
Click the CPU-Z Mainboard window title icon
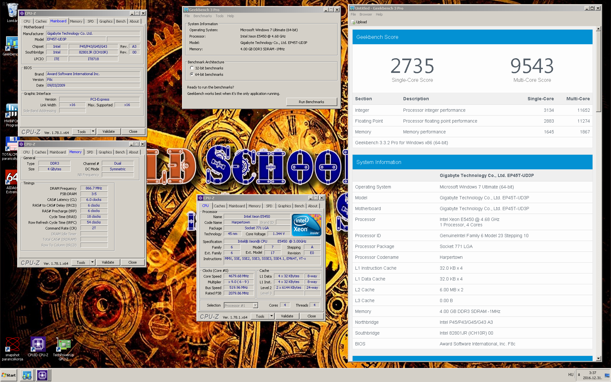pyautogui.click(x=22, y=13)
